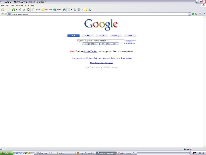Click the Google search text box
Image resolution: width=206 pixels, height=155 pixels.
pos(100,41)
